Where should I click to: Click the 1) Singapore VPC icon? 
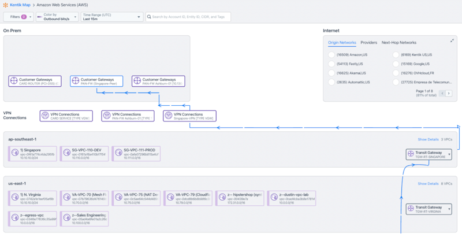click(15, 153)
